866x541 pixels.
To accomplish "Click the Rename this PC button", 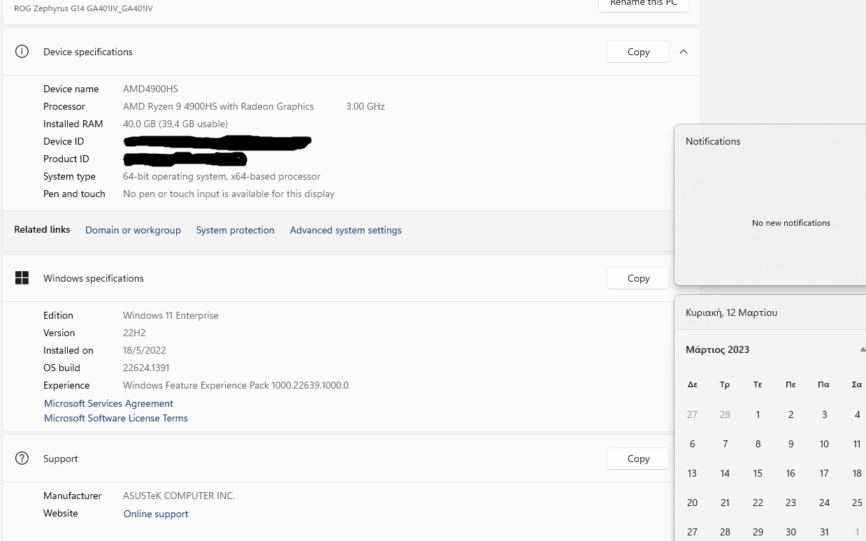I will pos(643,4).
